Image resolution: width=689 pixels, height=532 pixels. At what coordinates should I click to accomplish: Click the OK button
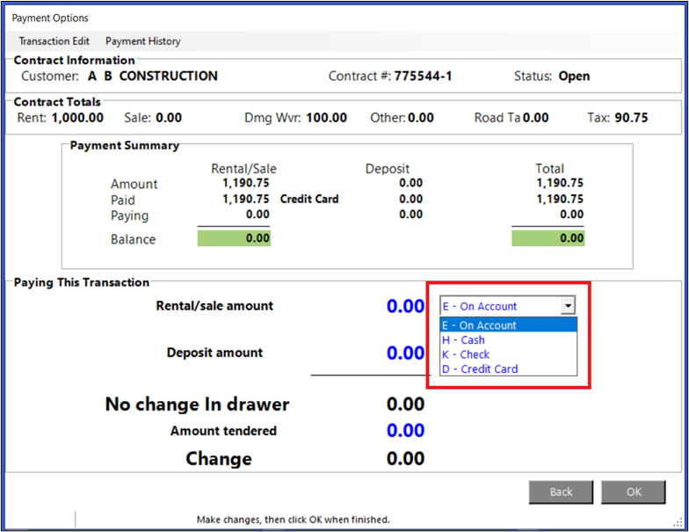633,492
